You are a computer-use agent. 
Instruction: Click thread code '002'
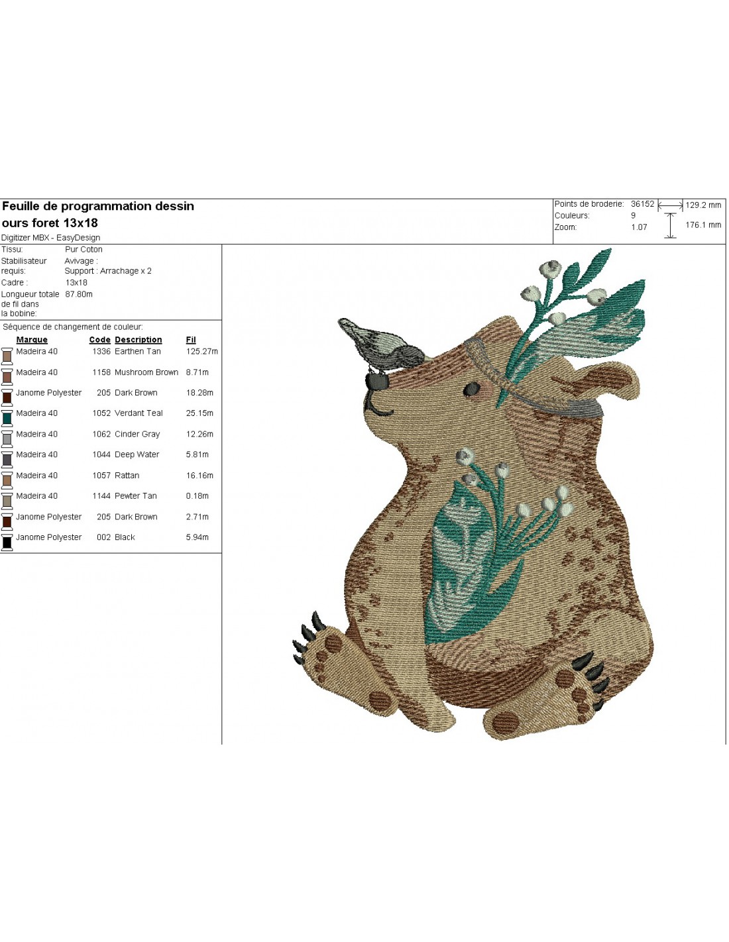point(103,537)
